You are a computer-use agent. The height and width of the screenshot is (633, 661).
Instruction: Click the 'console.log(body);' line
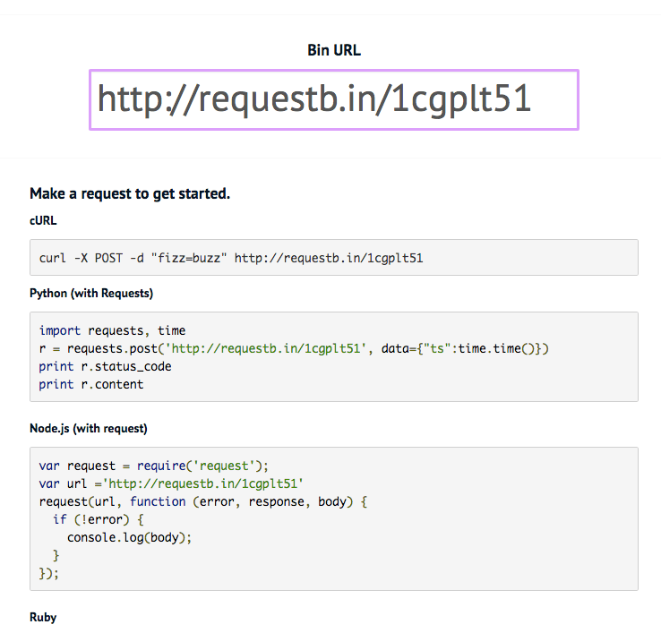click(130, 537)
